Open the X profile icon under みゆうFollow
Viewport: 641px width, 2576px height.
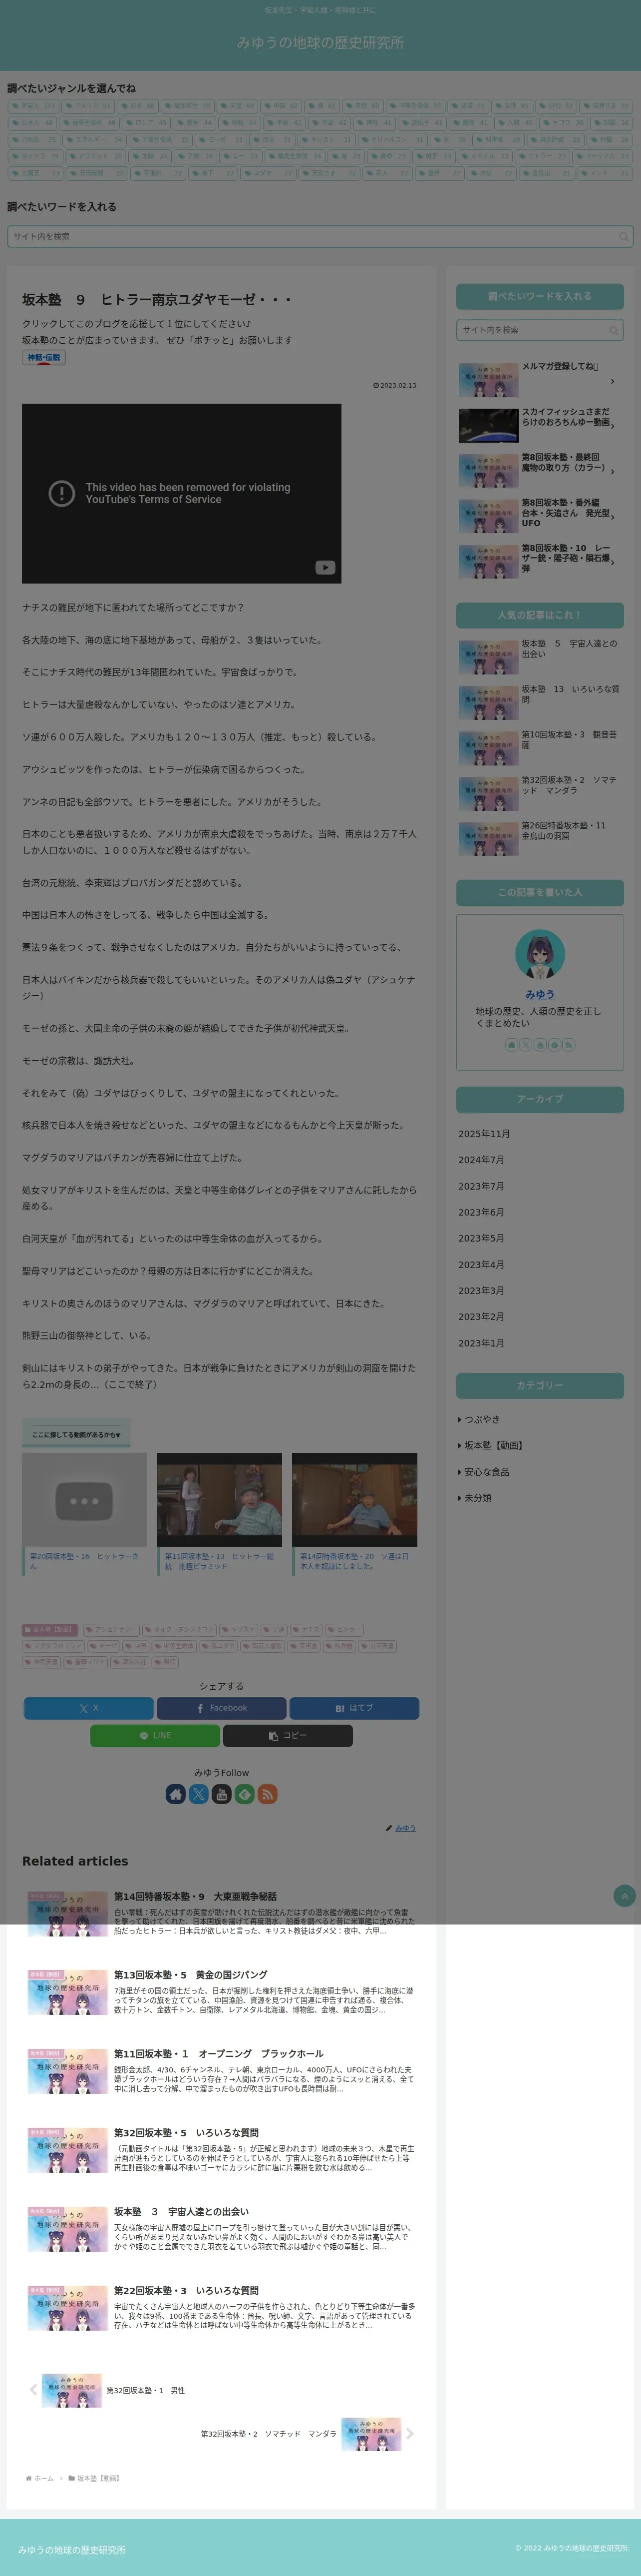point(199,1794)
